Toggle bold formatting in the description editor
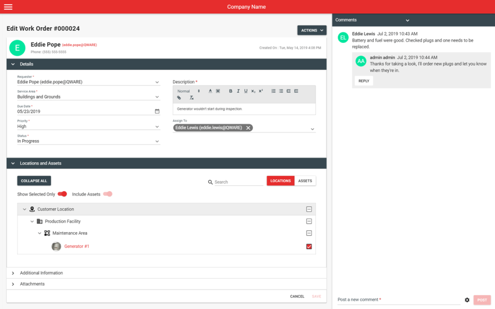 click(x=231, y=91)
